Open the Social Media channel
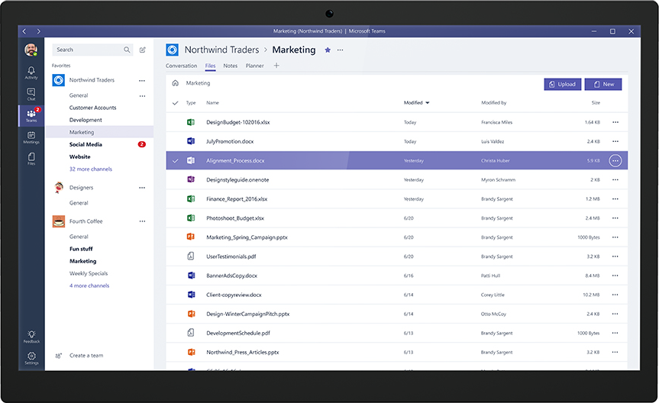Image resolution: width=659 pixels, height=403 pixels. (x=86, y=144)
